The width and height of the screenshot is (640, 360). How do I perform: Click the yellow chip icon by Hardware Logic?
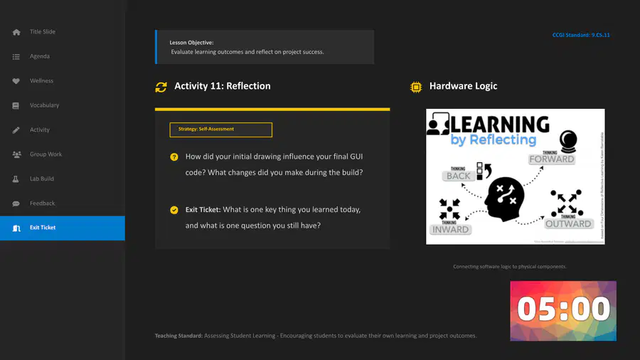pyautogui.click(x=416, y=87)
